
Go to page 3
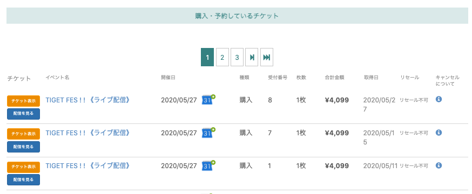point(237,57)
